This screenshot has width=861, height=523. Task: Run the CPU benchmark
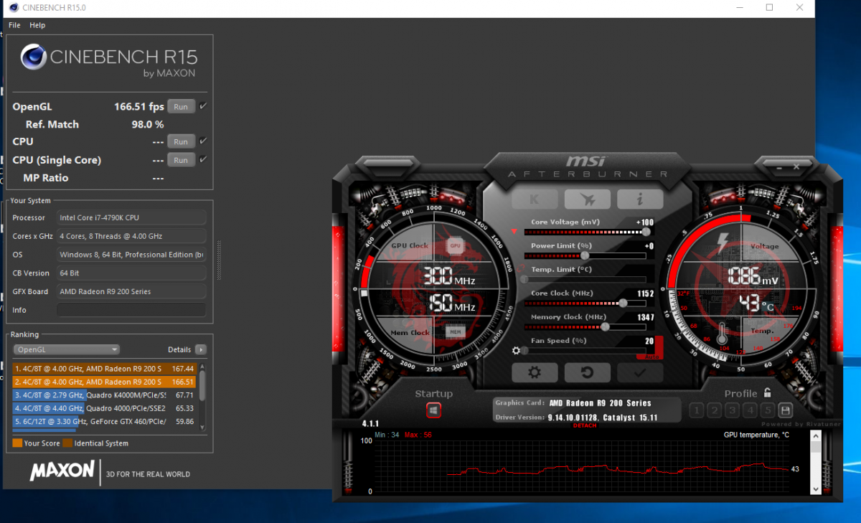pyautogui.click(x=181, y=141)
